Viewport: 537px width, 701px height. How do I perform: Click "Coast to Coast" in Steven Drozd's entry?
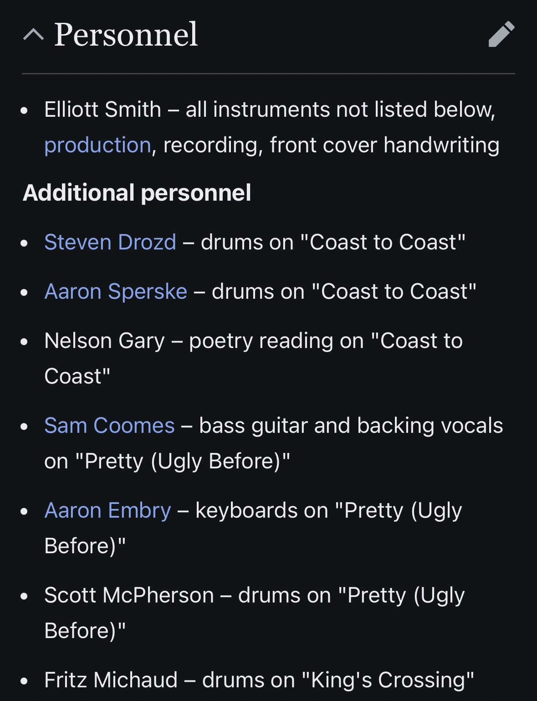[x=383, y=242]
